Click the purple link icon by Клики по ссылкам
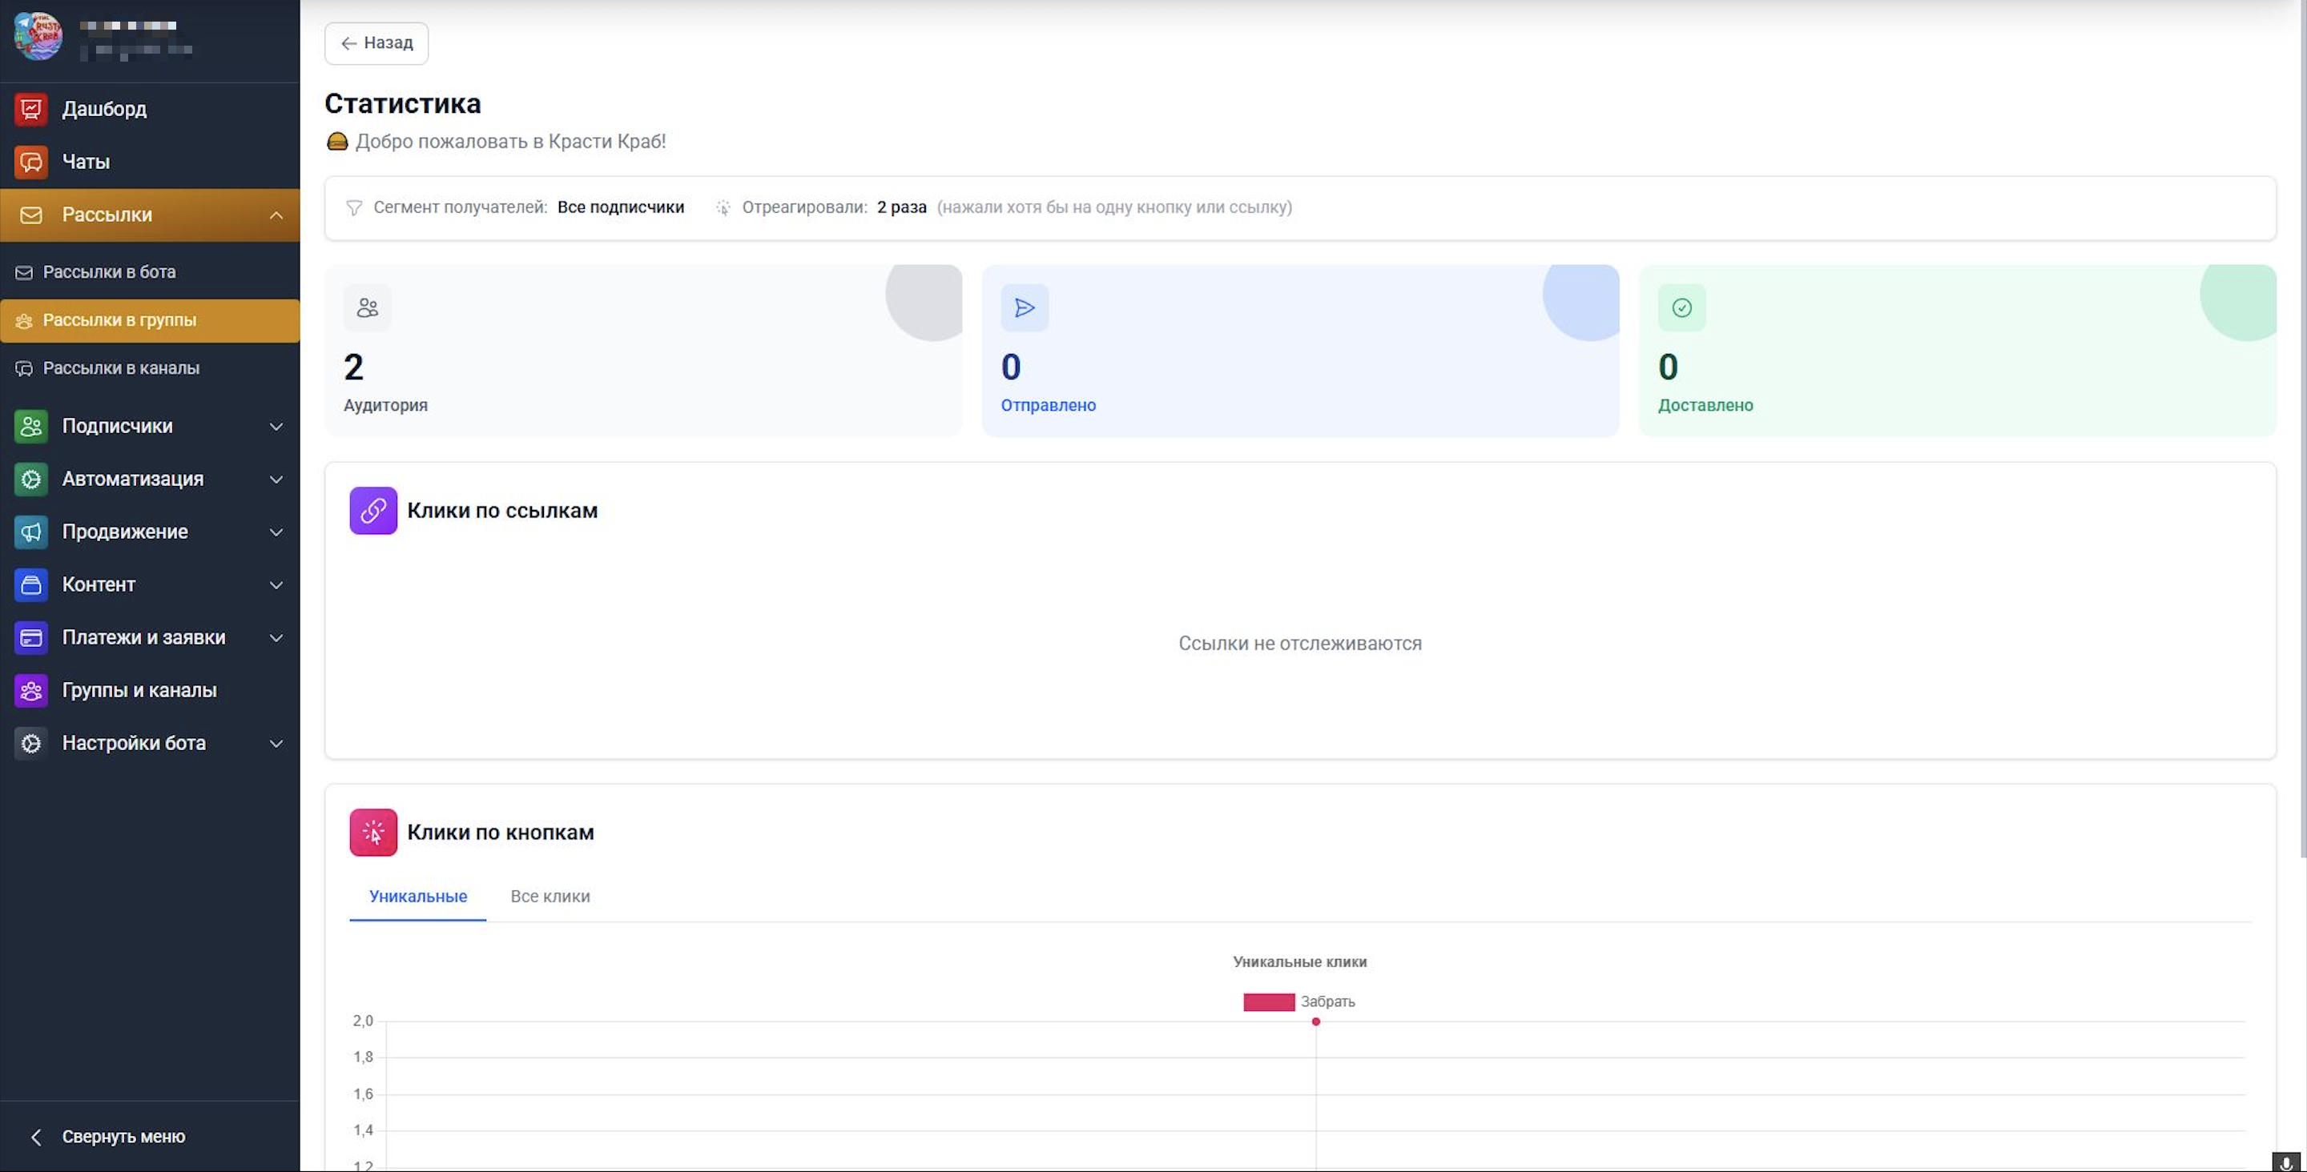Screen dimensions: 2307x1172 tap(372, 510)
